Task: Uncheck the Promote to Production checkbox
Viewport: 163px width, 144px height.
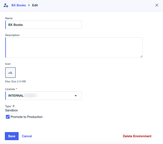Action: 8,117
